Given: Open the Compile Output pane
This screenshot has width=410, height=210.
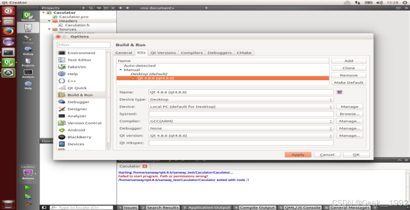Looking at the screenshot, I should pos(255,207).
